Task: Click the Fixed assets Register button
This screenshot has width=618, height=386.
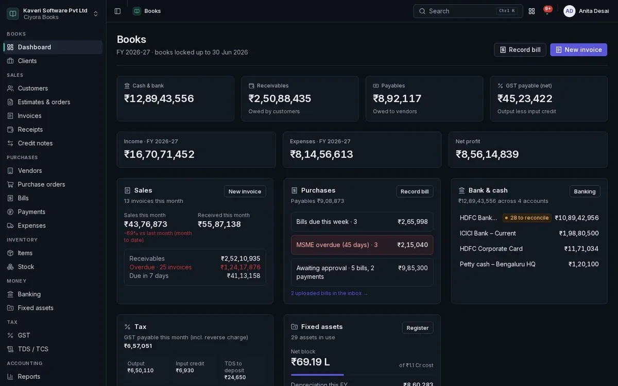Action: [x=418, y=328]
